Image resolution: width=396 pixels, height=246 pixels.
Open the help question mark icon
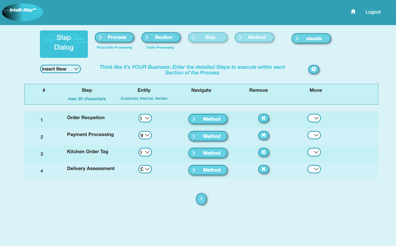[x=314, y=69]
